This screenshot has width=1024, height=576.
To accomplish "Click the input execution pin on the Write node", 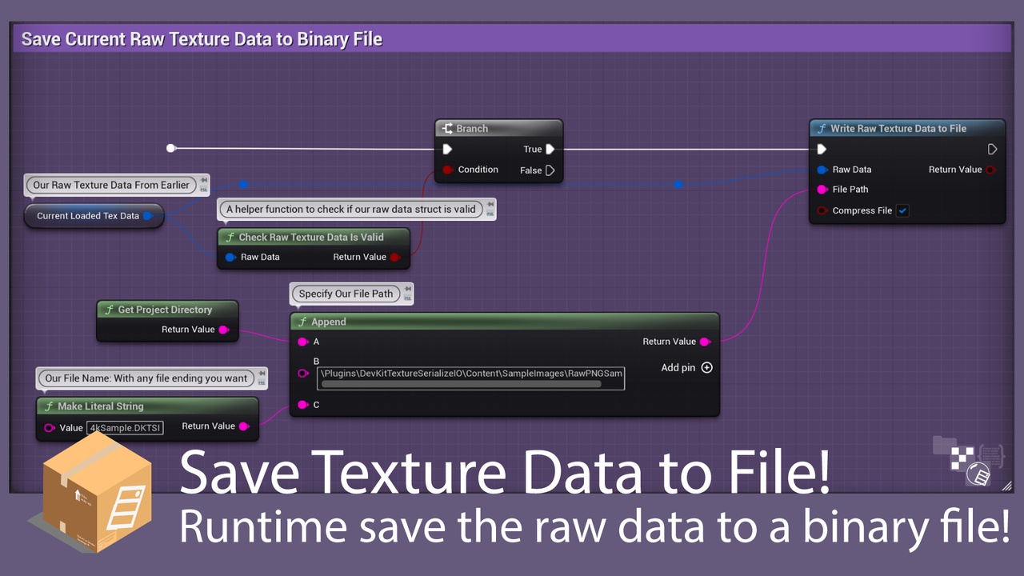I will click(x=822, y=149).
